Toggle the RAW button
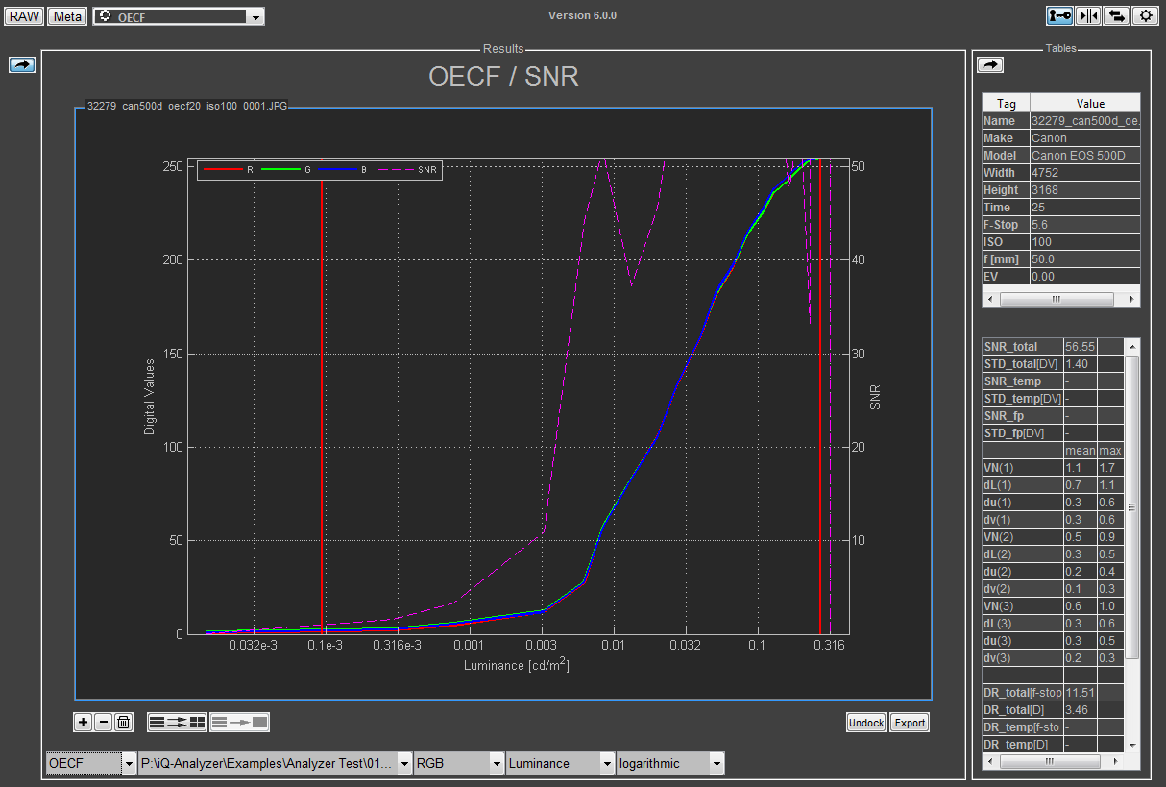Viewport: 1166px width, 787px height. tap(24, 16)
